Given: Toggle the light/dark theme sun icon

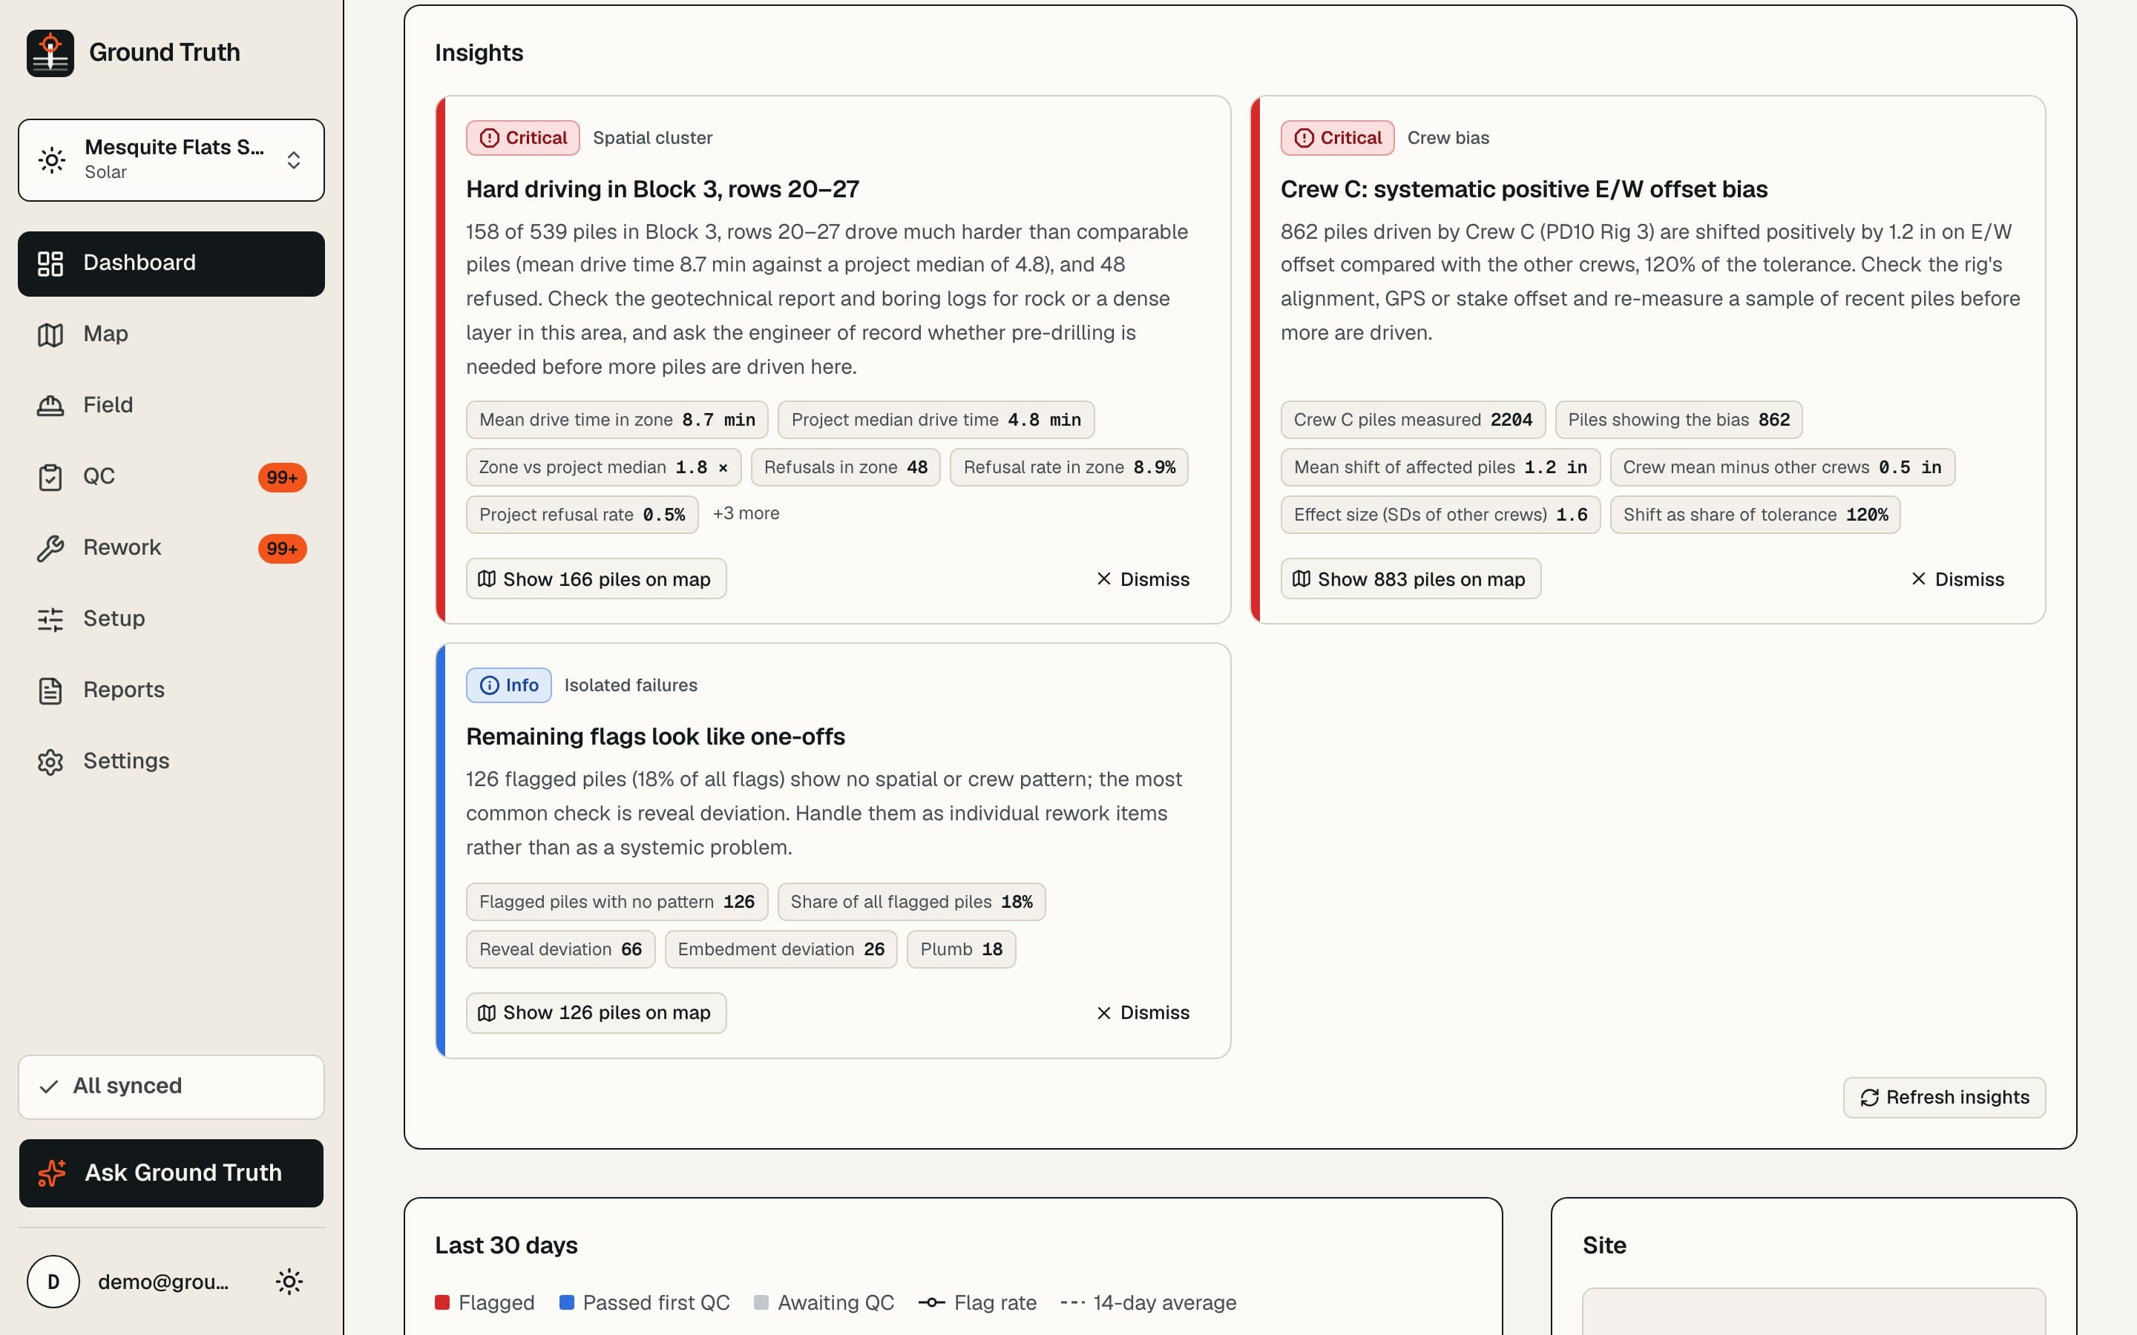Looking at the screenshot, I should pos(289,1281).
